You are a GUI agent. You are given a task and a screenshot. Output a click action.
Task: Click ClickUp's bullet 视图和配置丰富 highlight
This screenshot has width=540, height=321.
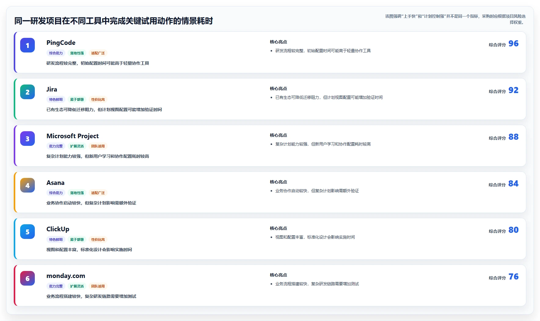[x=315, y=237]
